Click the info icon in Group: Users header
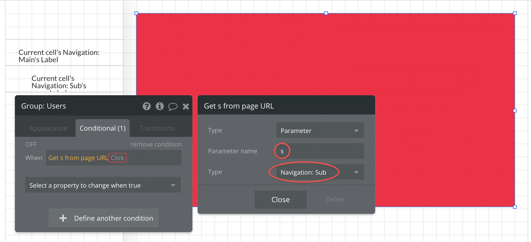The width and height of the screenshot is (531, 242). click(160, 106)
